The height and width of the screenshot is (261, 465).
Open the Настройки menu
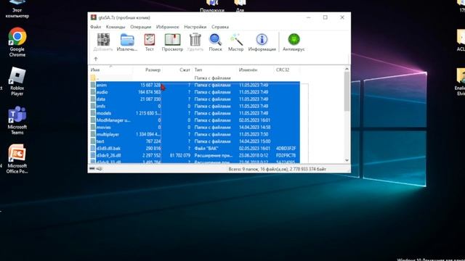[x=195, y=27]
